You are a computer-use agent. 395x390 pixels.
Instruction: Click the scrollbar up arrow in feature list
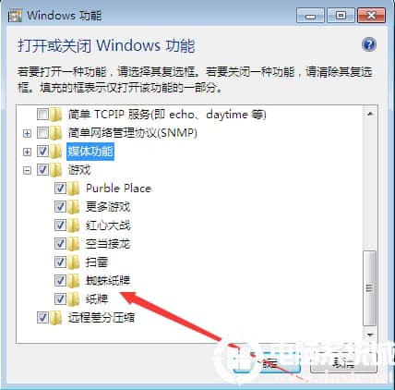(370, 114)
